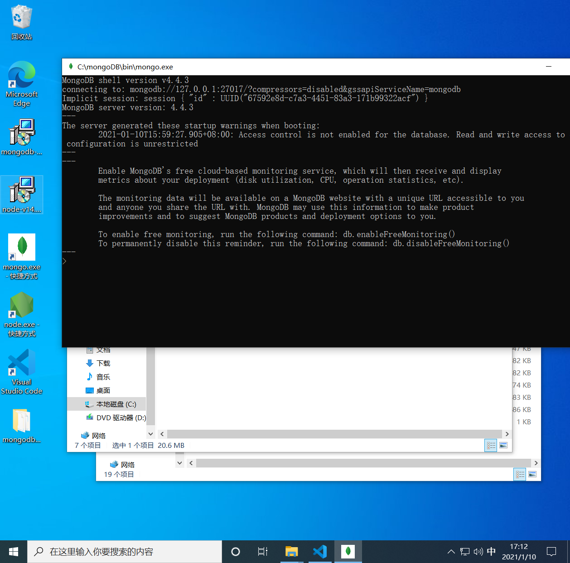Select the Visual Studio Code desktop shortcut
The width and height of the screenshot is (570, 563).
point(21,372)
